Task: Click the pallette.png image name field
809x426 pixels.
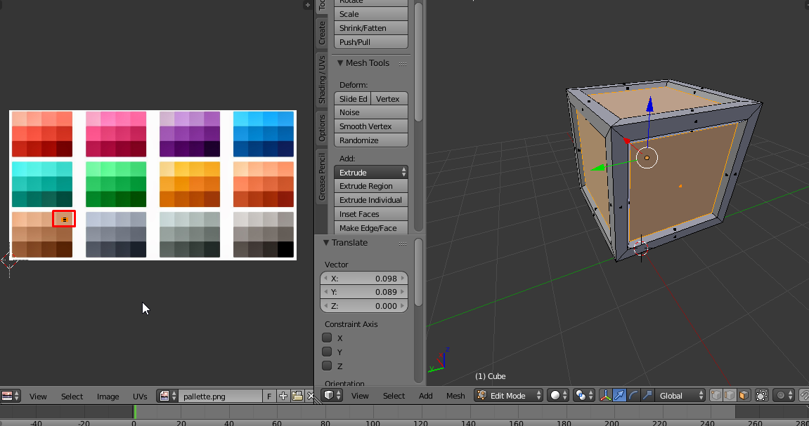Action: [220, 396]
